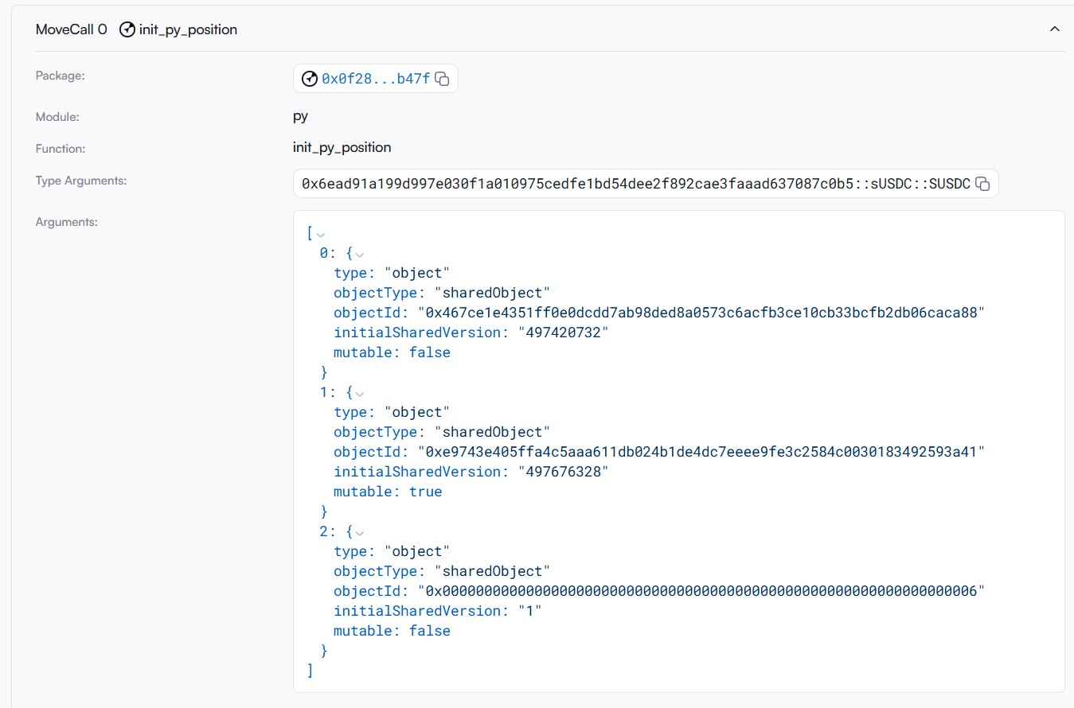Collapse argument 1 object
The height and width of the screenshot is (708, 1074).
359,393
